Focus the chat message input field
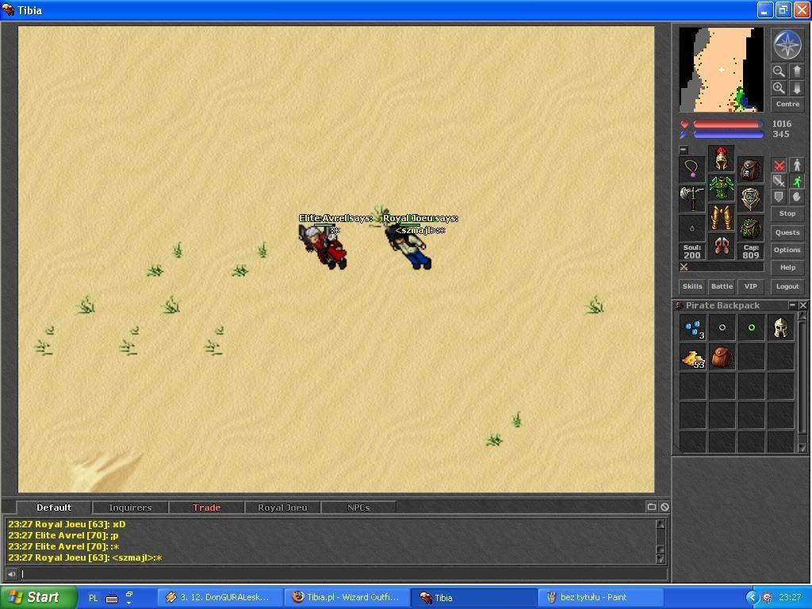The width and height of the screenshot is (812, 609). point(343,574)
